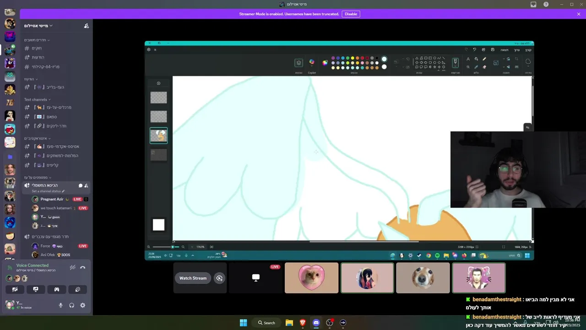Open the קליפים channel
Image resolution: width=586 pixels, height=330 pixels.
point(56,165)
